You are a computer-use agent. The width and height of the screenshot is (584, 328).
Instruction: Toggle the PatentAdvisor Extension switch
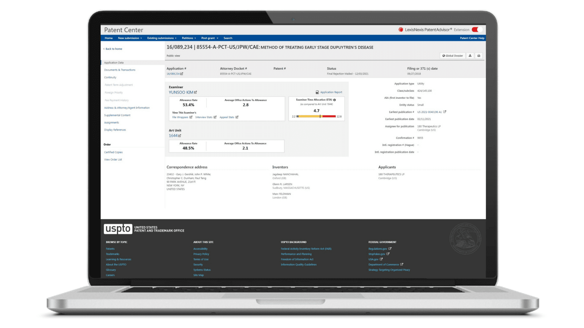click(477, 30)
